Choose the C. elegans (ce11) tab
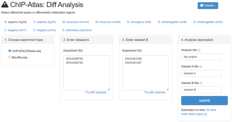This screenshot has width=232, height=122. tap(15, 30)
